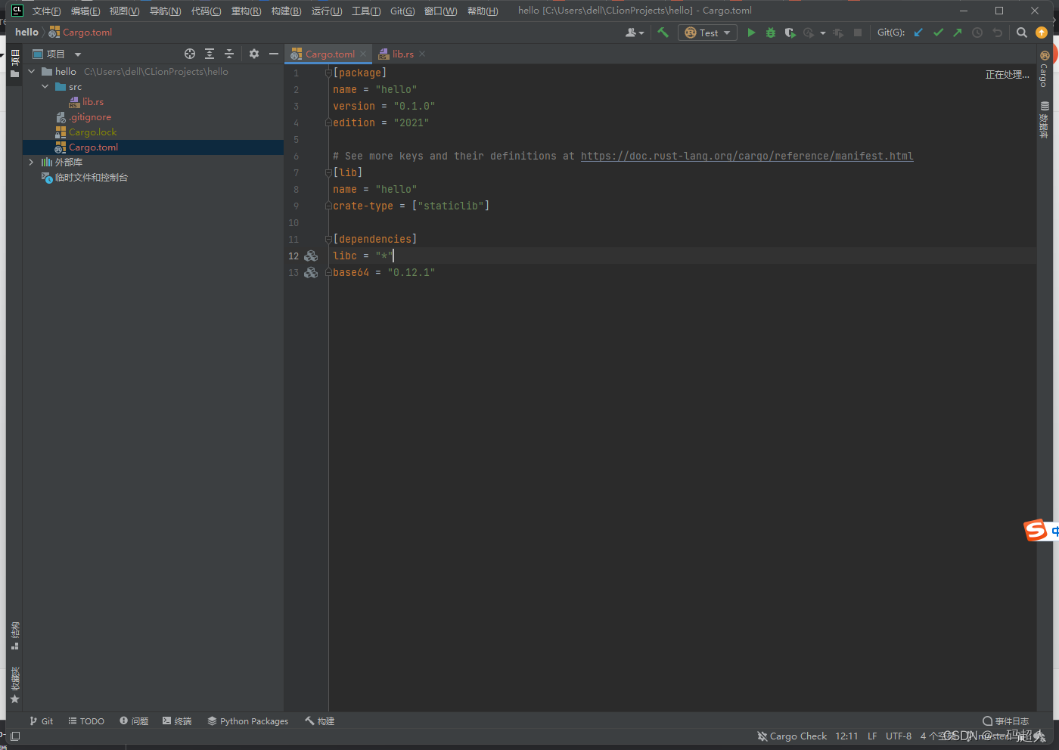This screenshot has width=1059, height=750.
Task: Click the green Run button
Action: pyautogui.click(x=751, y=33)
